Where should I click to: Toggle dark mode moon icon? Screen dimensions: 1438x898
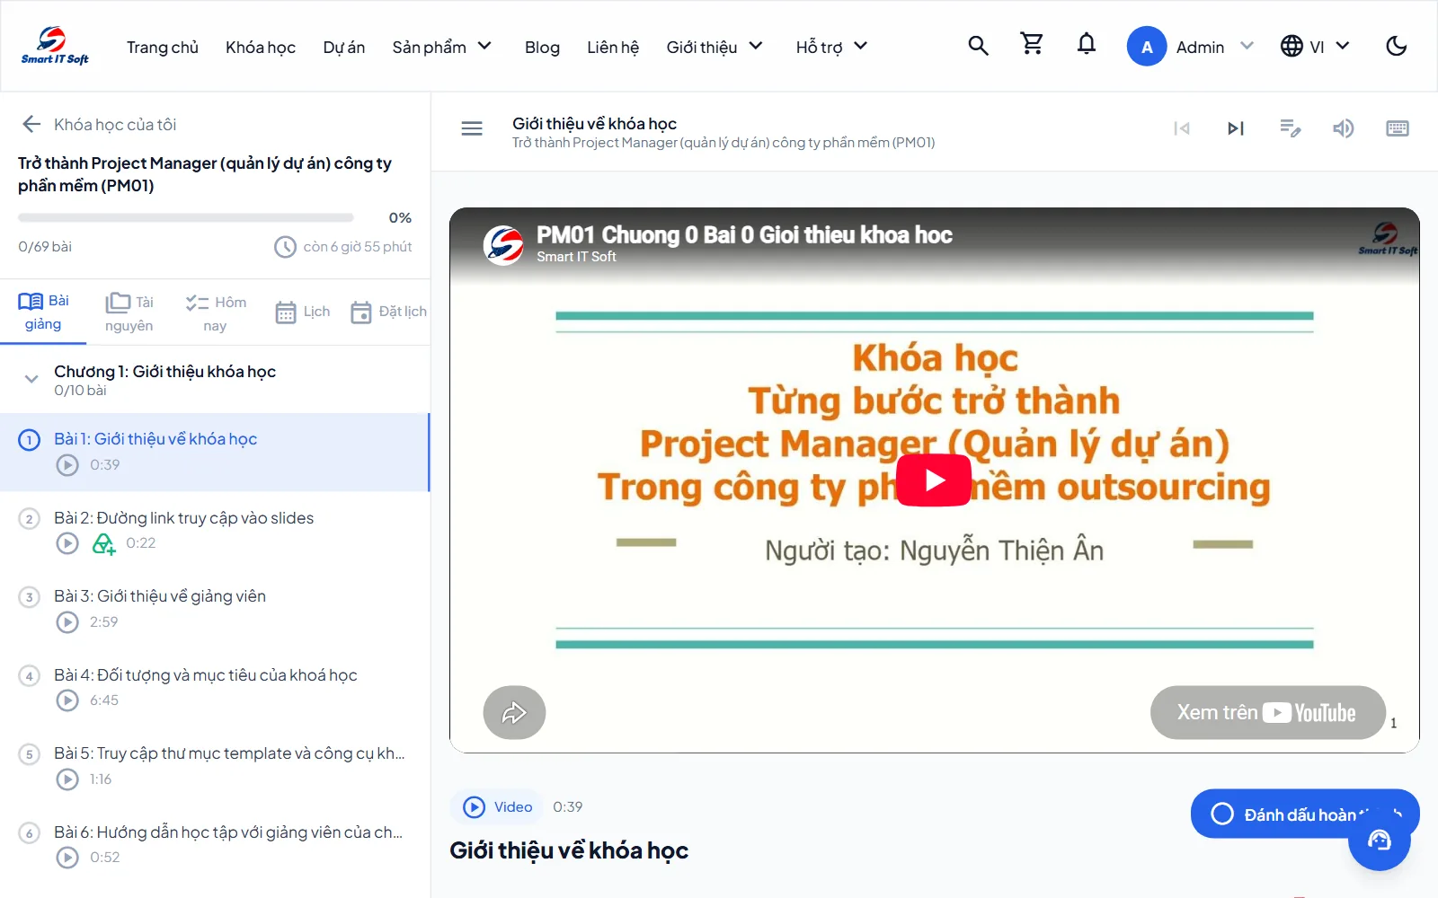point(1397,46)
